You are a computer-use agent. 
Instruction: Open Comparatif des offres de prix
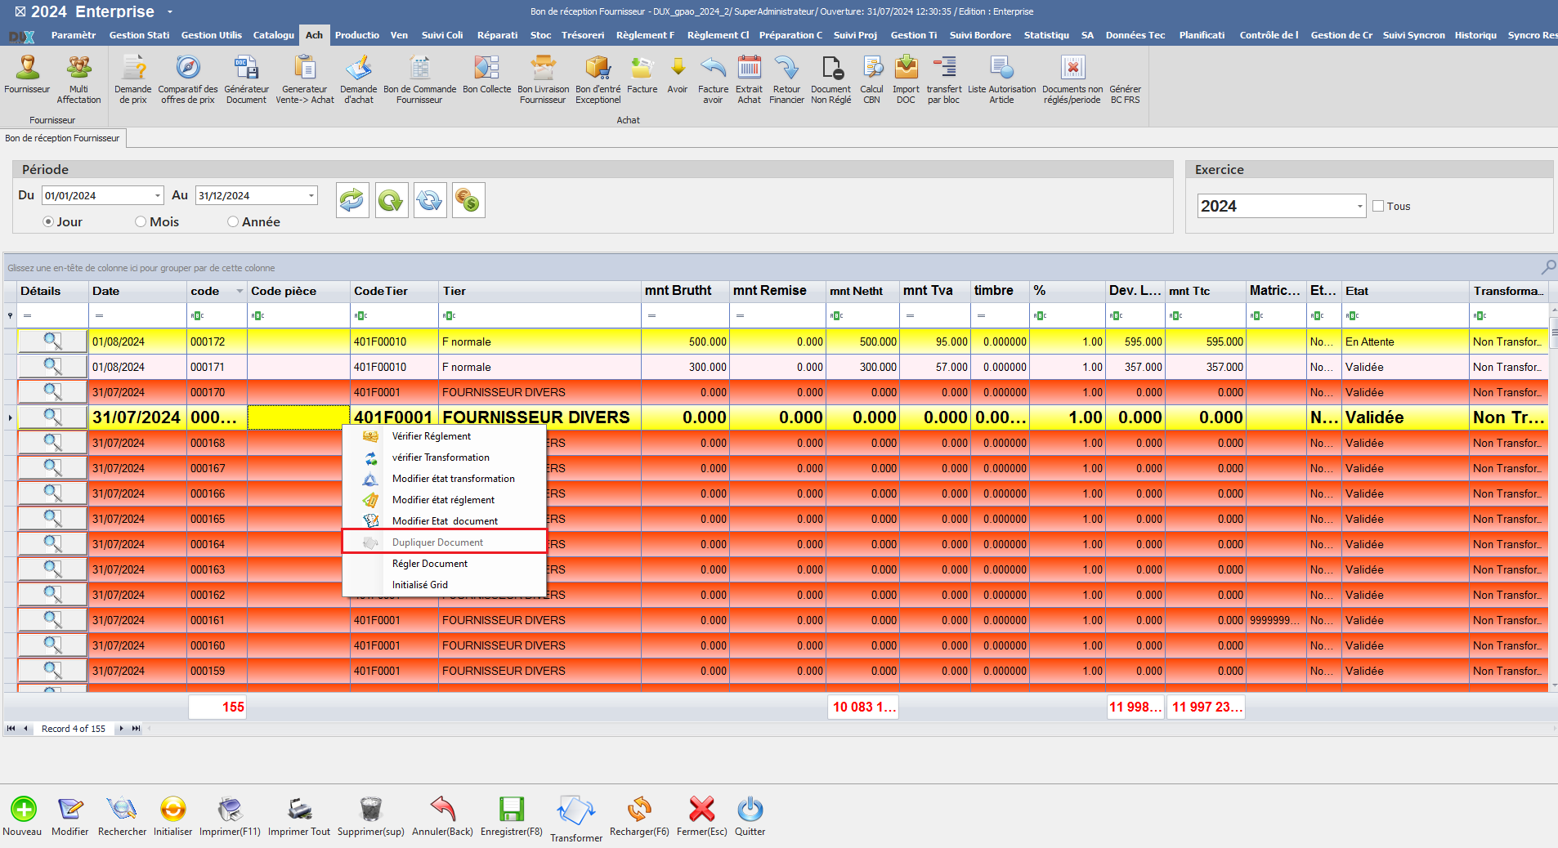pyautogui.click(x=188, y=78)
